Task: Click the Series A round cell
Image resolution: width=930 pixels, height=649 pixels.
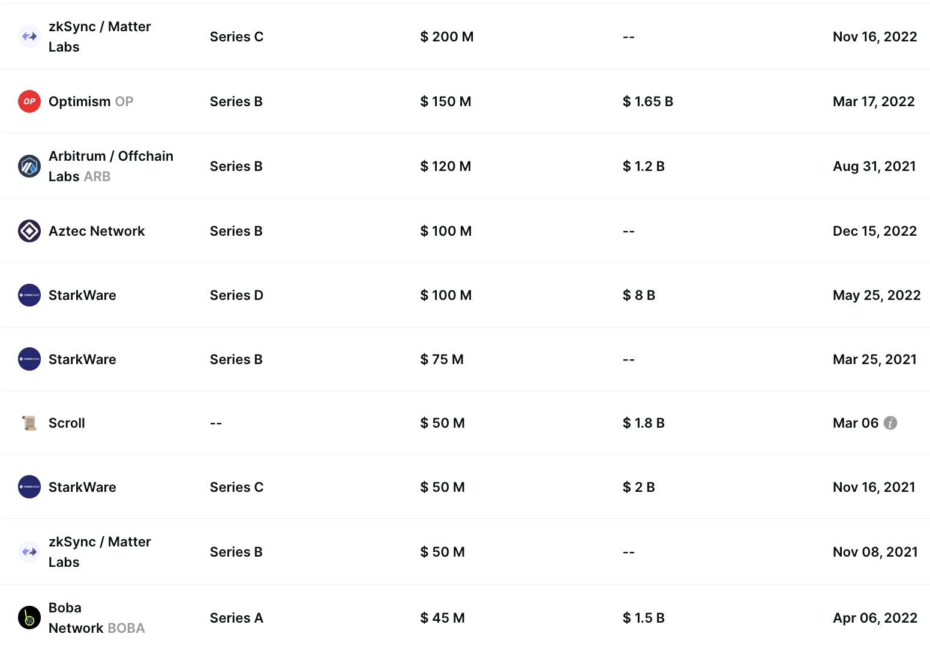Action: [x=236, y=618]
